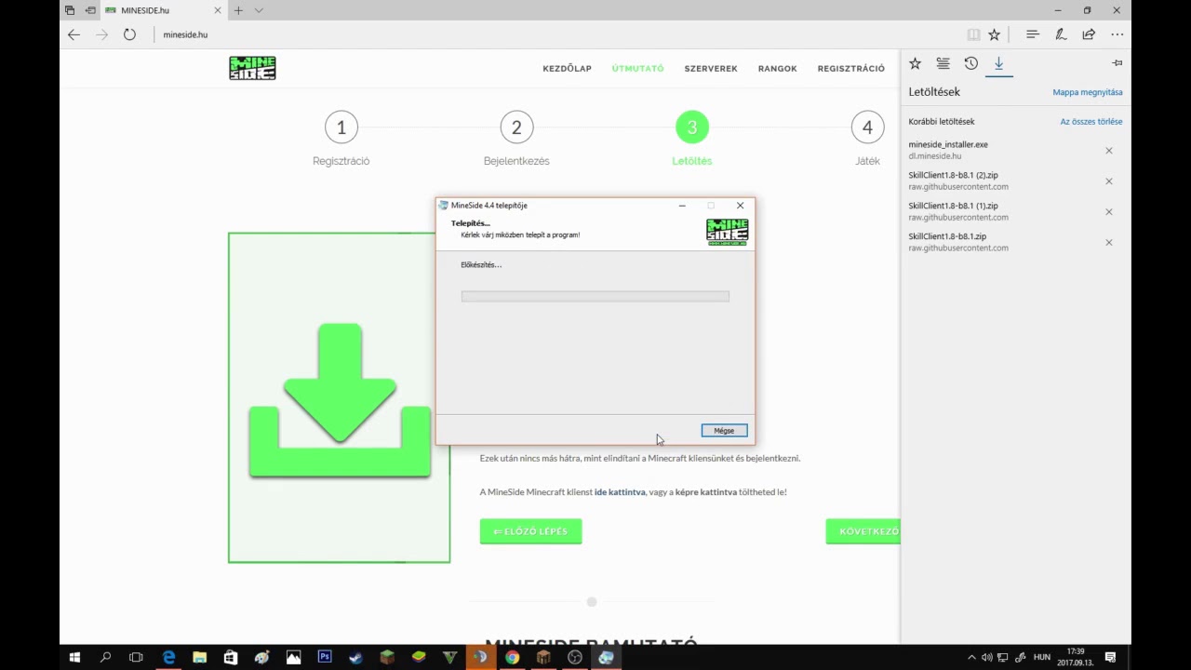Open Task View on the taskbar
Image resolution: width=1191 pixels, height=670 pixels.
tap(136, 657)
